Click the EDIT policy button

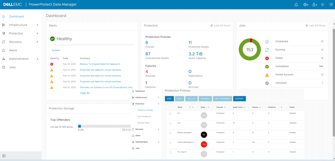click(179, 99)
